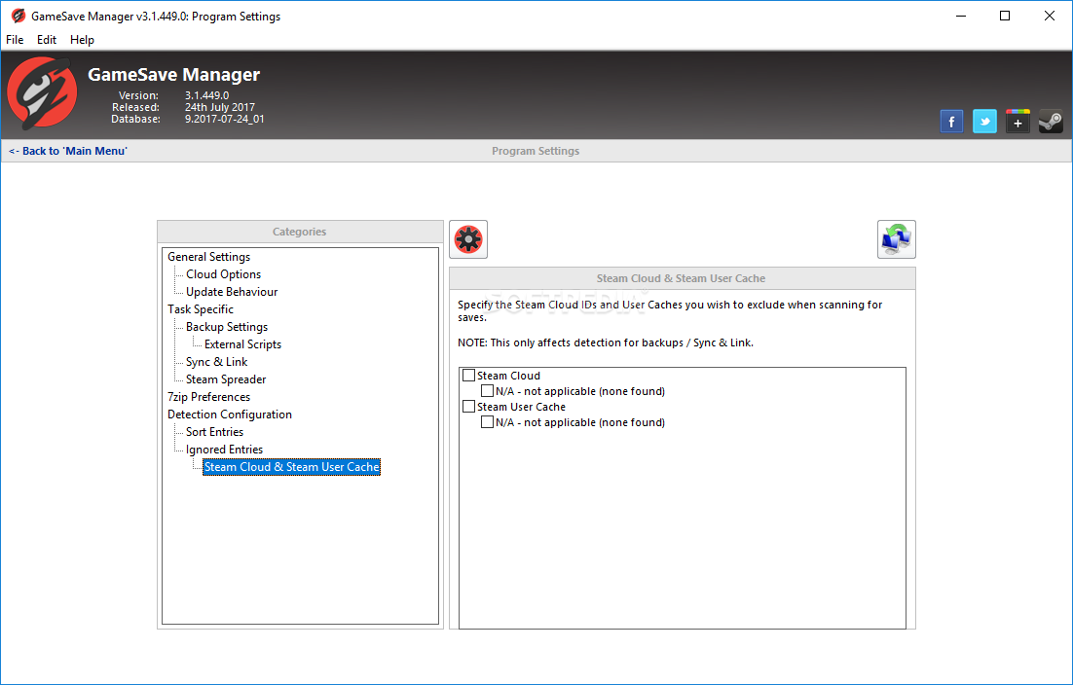Click the NOTE about backups detection

[606, 342]
